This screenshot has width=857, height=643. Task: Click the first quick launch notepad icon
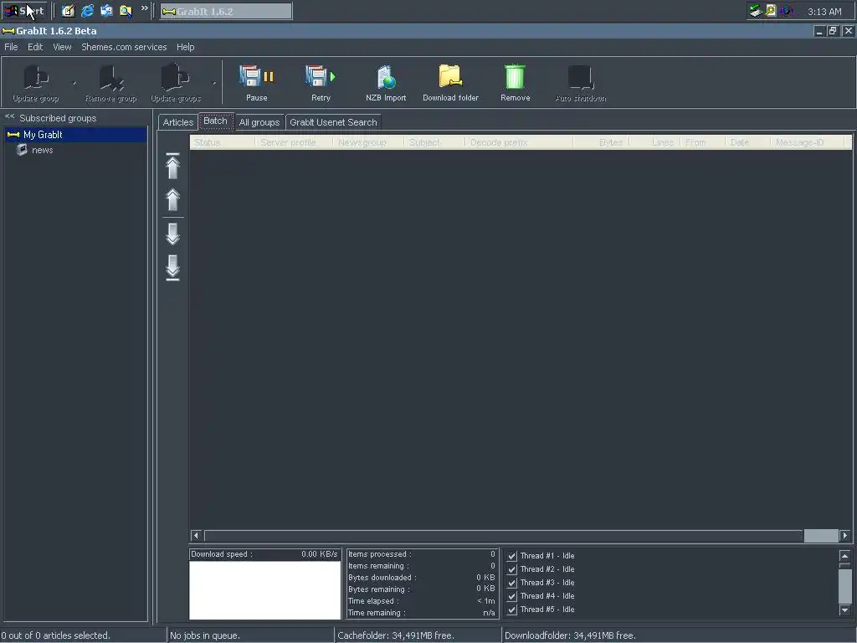68,11
